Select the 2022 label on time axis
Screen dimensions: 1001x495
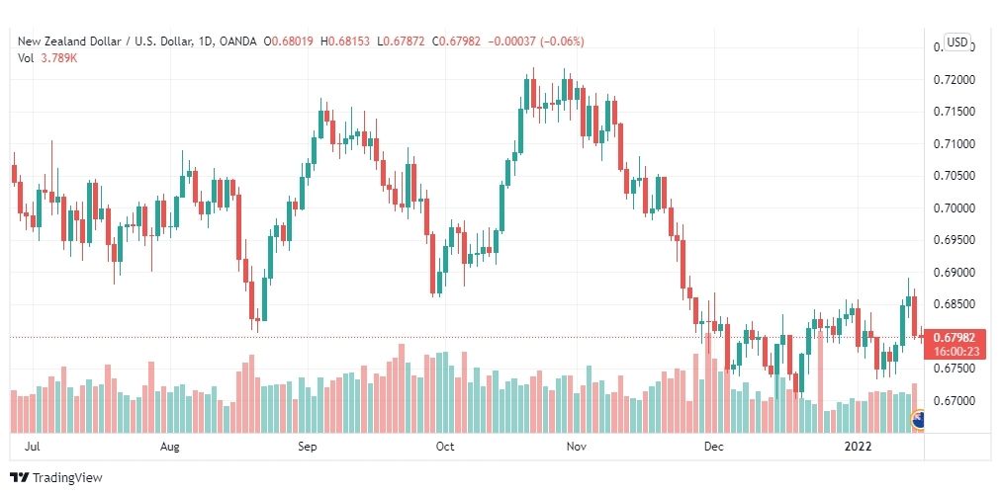[856, 447]
